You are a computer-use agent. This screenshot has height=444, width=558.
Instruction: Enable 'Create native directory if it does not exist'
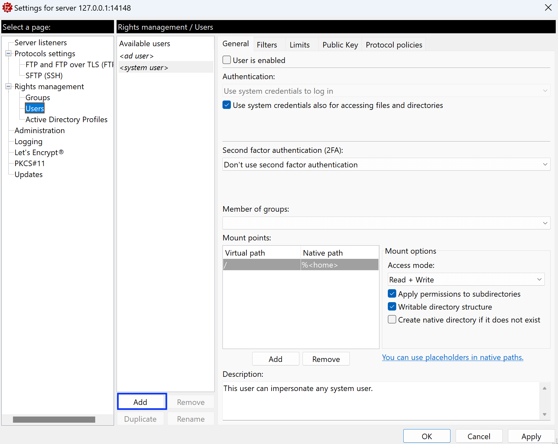pyautogui.click(x=392, y=320)
